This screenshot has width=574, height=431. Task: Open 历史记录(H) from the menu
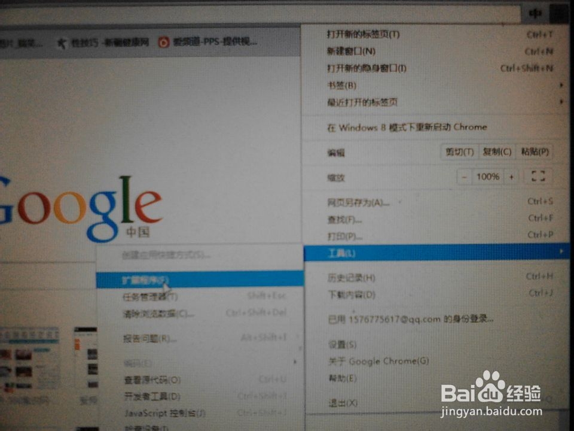coord(435,277)
